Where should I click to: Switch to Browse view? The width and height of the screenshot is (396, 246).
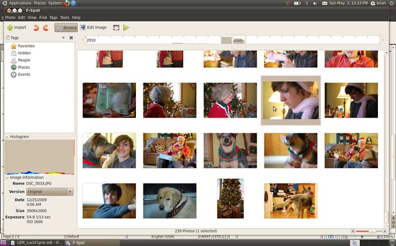coord(66,27)
